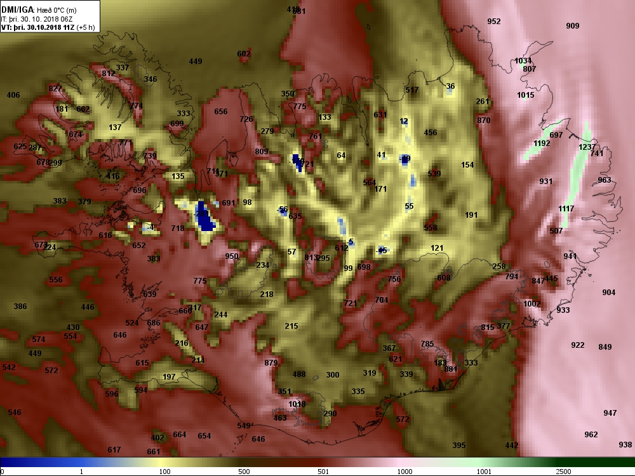Click the '1000' label on the color scale

tap(404, 472)
